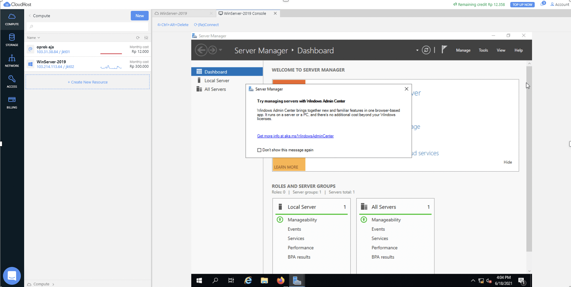
Task: Open the Tools menu
Action: [483, 50]
